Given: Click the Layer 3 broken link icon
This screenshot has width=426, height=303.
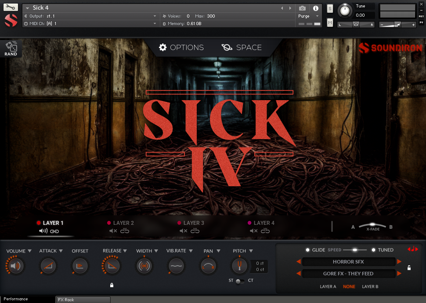Looking at the screenshot, I should 195,231.
